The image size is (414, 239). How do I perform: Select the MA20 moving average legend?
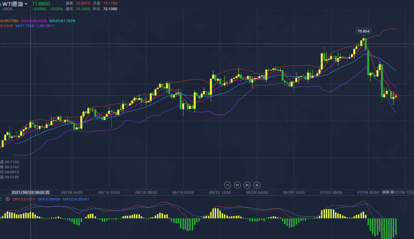click(x=62, y=21)
